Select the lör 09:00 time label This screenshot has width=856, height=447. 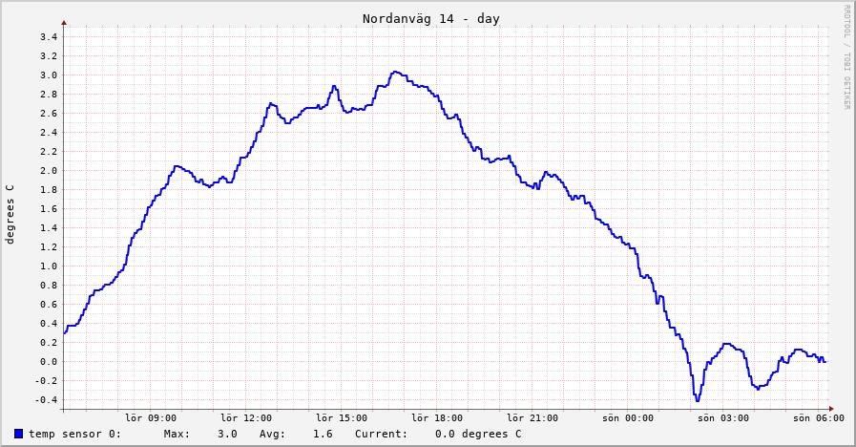pos(151,417)
